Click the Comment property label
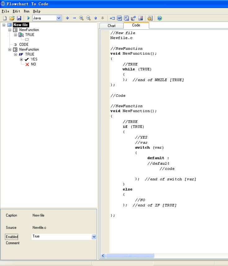228x266 pixels. [13, 243]
